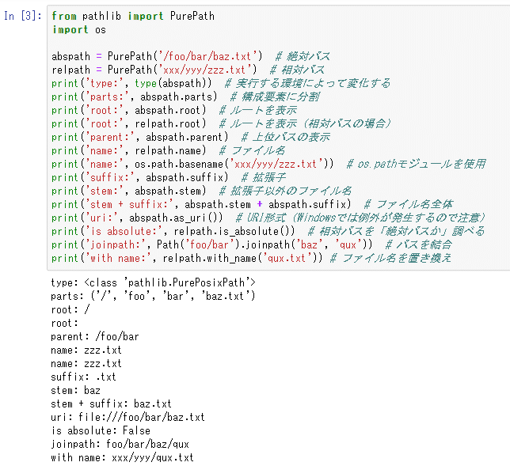Click the abspath.parts print line
Screen dimensions: 510x466
click(x=134, y=97)
